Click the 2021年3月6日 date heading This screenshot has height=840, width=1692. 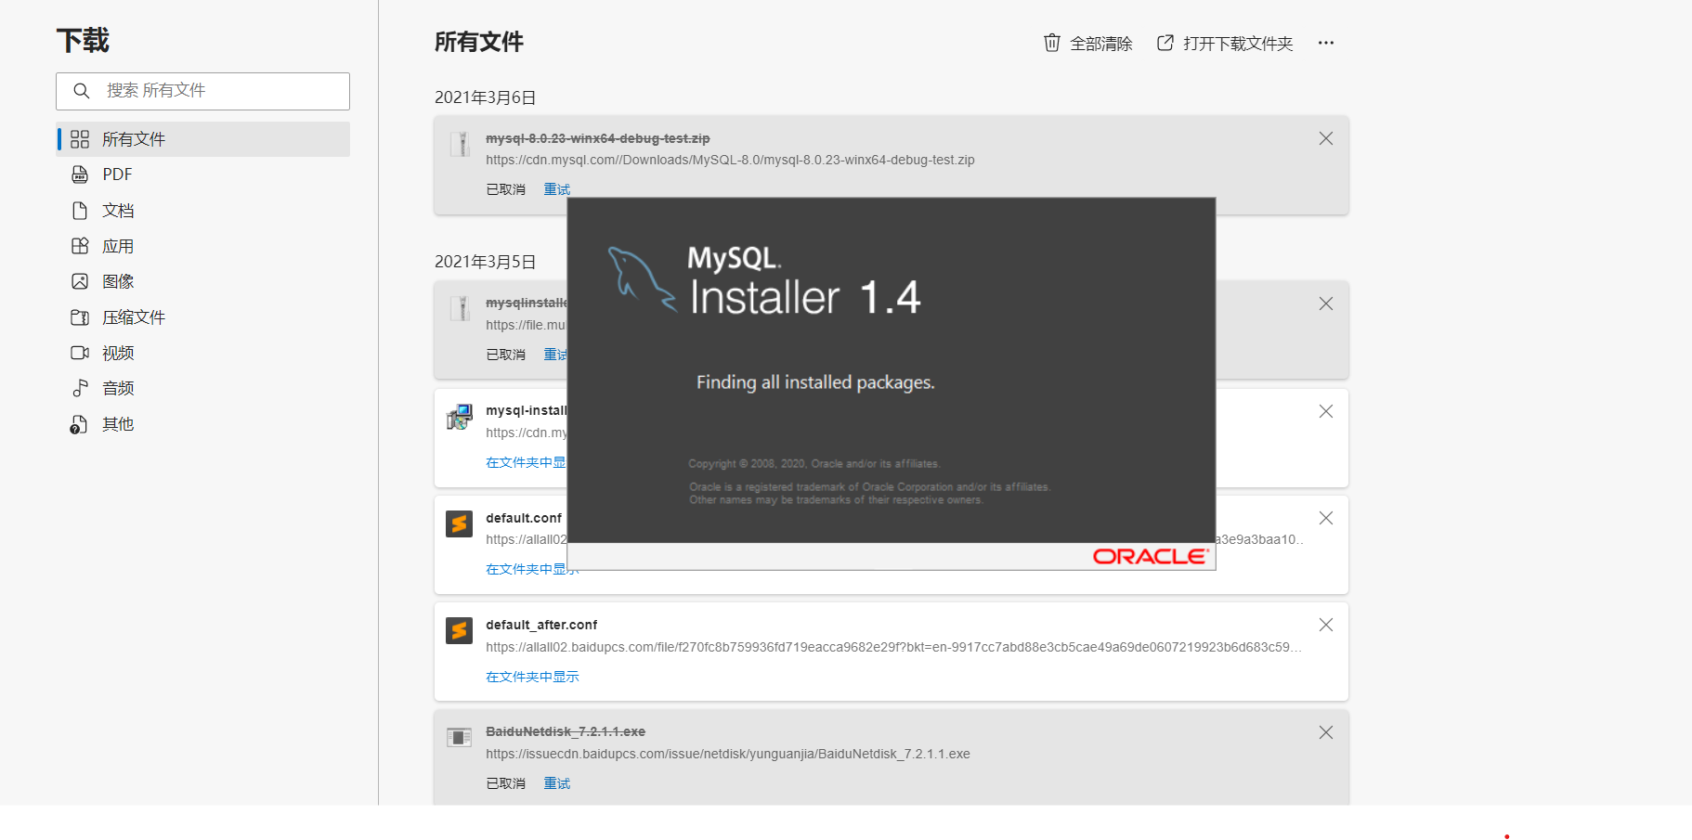point(486,97)
